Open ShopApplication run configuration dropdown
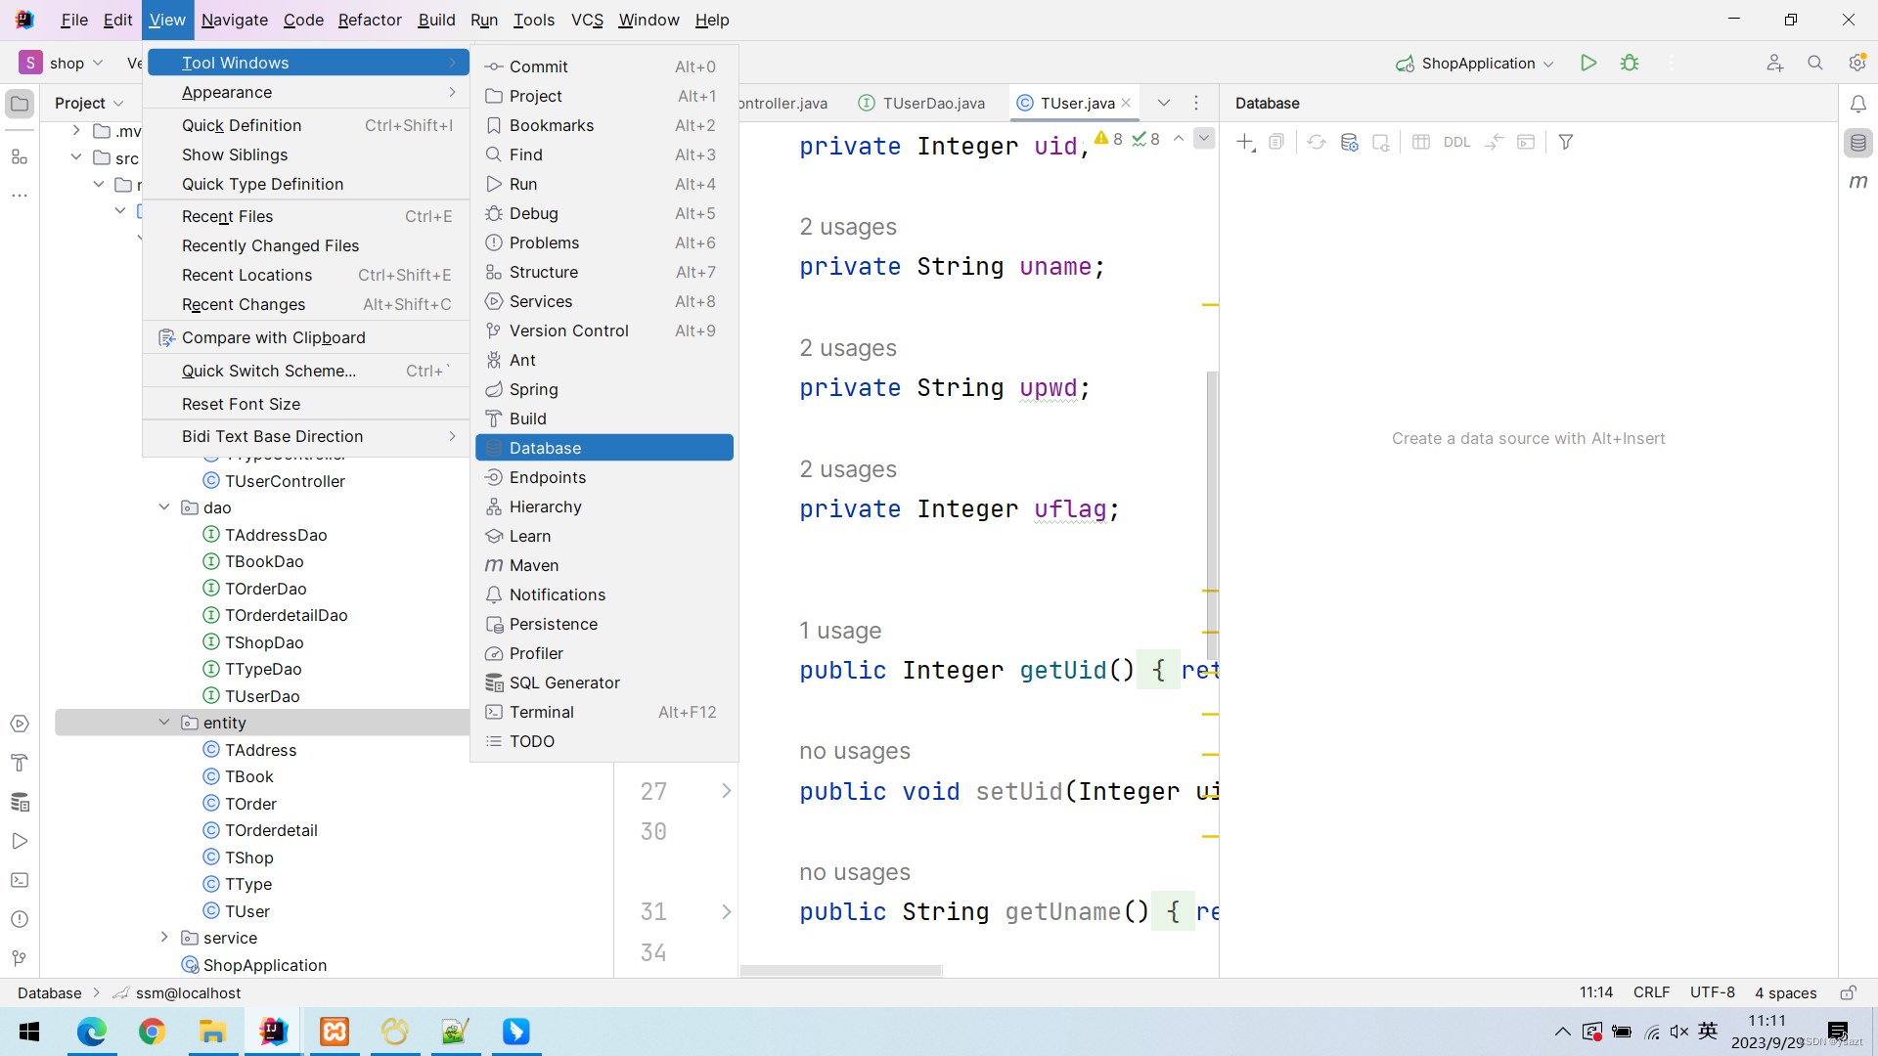 1477,63
